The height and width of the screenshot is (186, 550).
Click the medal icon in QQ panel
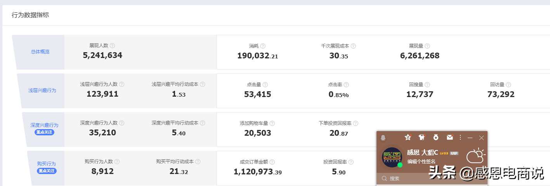click(x=435, y=137)
